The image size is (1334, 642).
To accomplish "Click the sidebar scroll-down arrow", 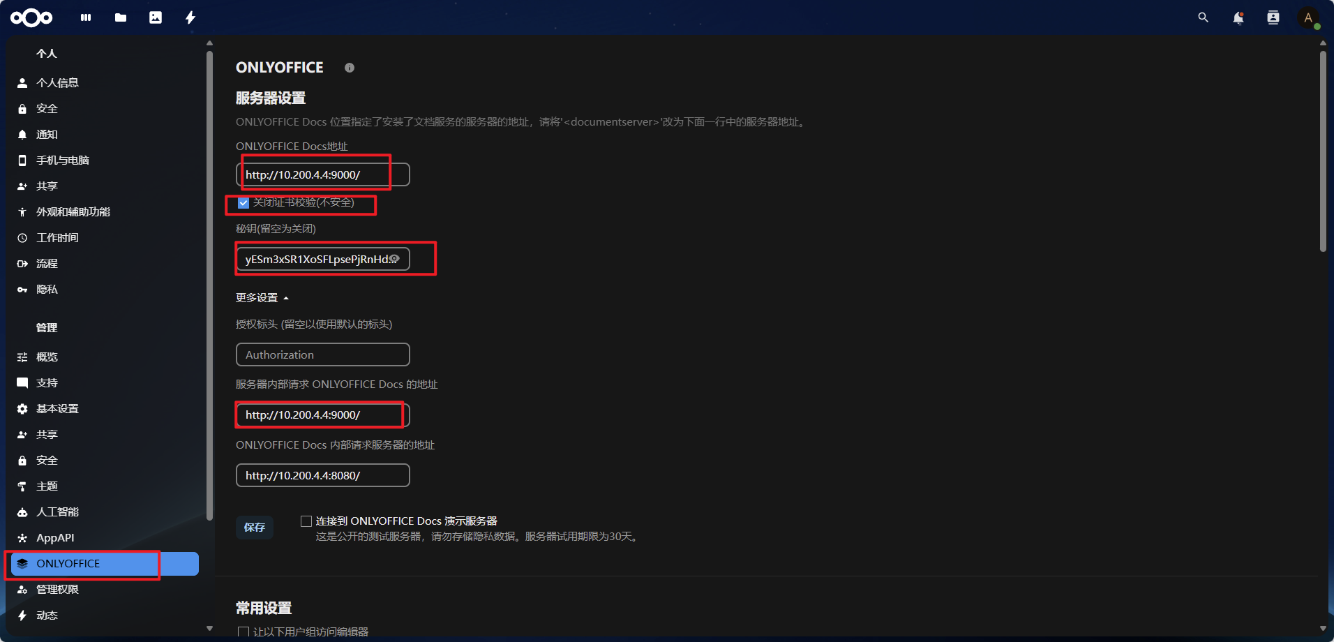I will click(x=209, y=628).
